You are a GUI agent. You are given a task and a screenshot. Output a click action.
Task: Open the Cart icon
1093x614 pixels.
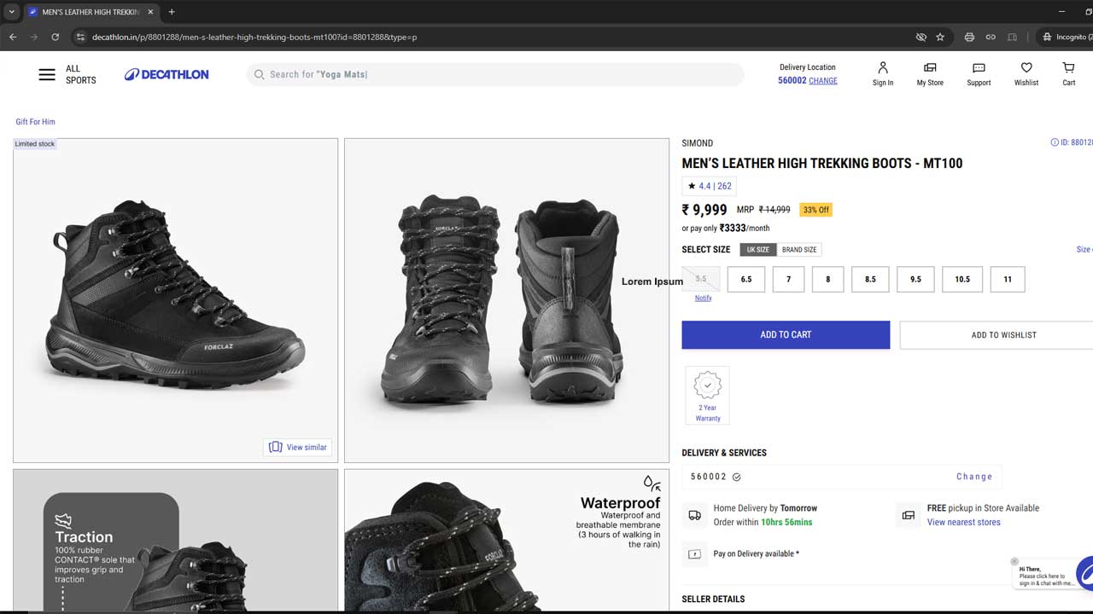point(1068,73)
